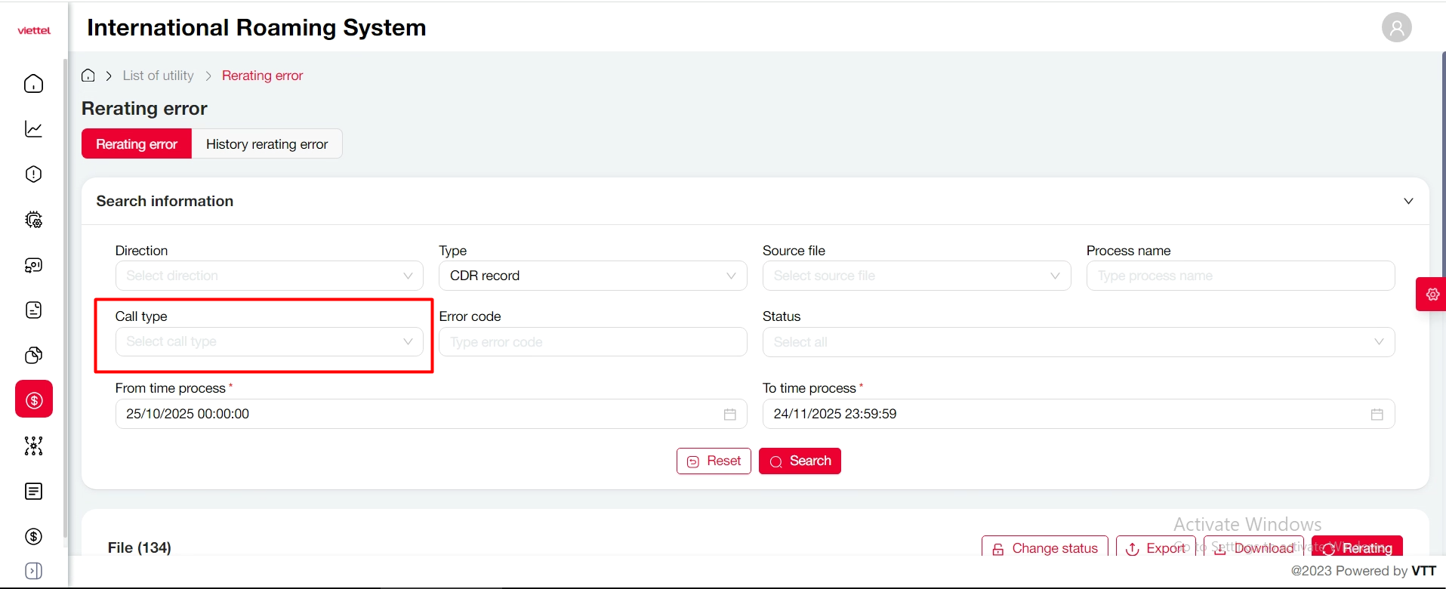
Task: Click the Error code input field
Action: [592, 342]
